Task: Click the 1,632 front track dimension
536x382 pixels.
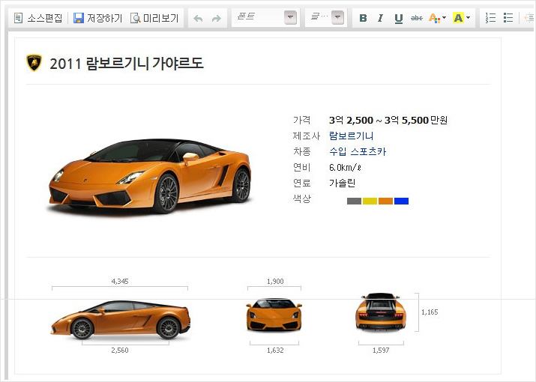Action: point(275,351)
